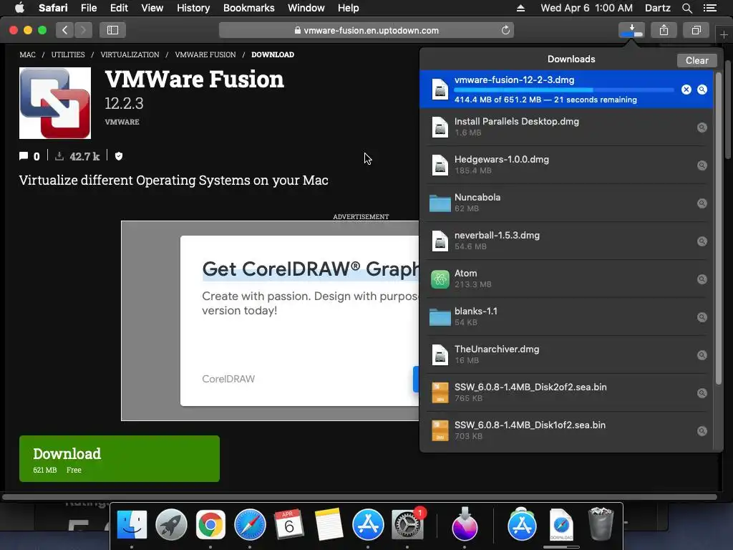Reveal vmware-fusion-12-2-3.dmg in Finder
This screenshot has width=733, height=550.
(x=702, y=90)
